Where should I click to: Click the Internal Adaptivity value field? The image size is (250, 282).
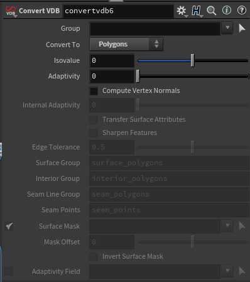pos(112,105)
